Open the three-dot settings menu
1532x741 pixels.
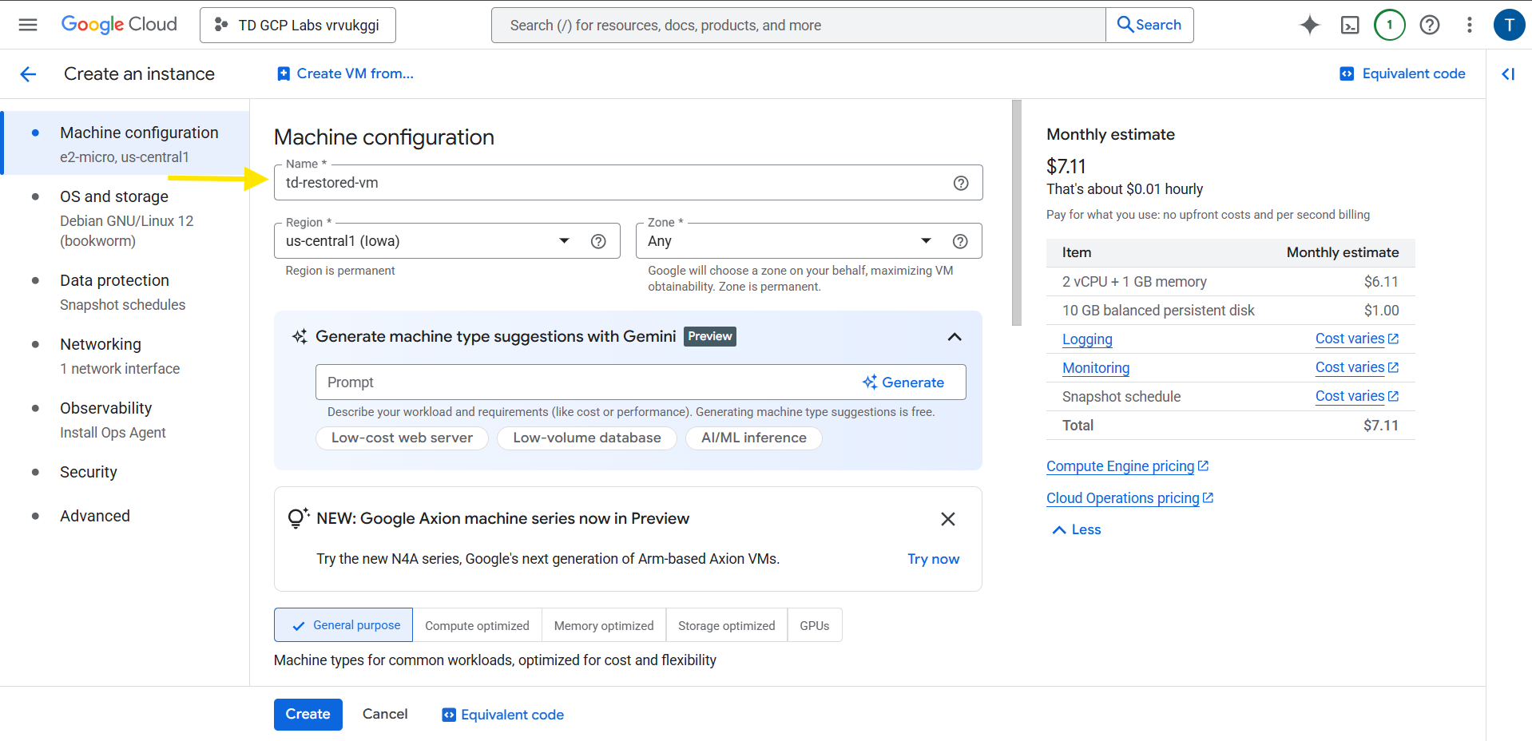tap(1469, 25)
